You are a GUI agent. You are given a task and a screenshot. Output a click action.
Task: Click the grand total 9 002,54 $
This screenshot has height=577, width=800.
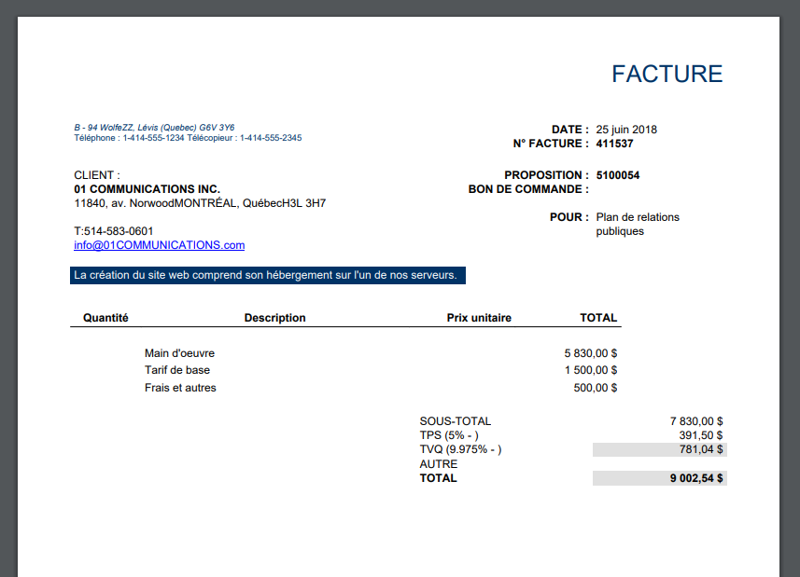(x=696, y=478)
